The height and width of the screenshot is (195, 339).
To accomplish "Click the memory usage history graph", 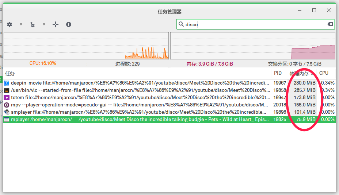I will (x=253, y=46).
